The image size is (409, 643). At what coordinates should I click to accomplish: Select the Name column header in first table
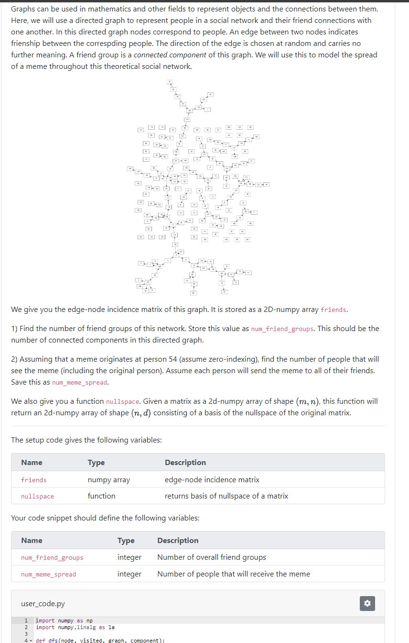click(x=32, y=462)
